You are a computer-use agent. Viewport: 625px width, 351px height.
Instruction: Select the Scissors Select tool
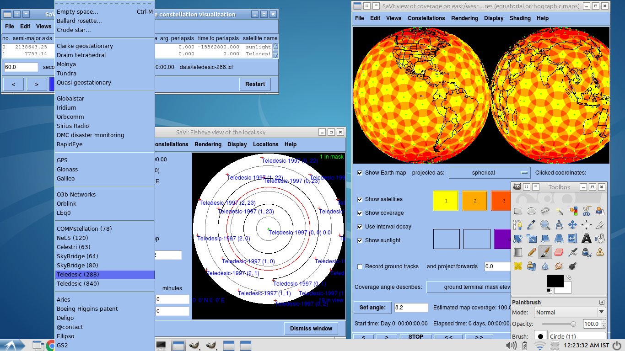coord(586,211)
